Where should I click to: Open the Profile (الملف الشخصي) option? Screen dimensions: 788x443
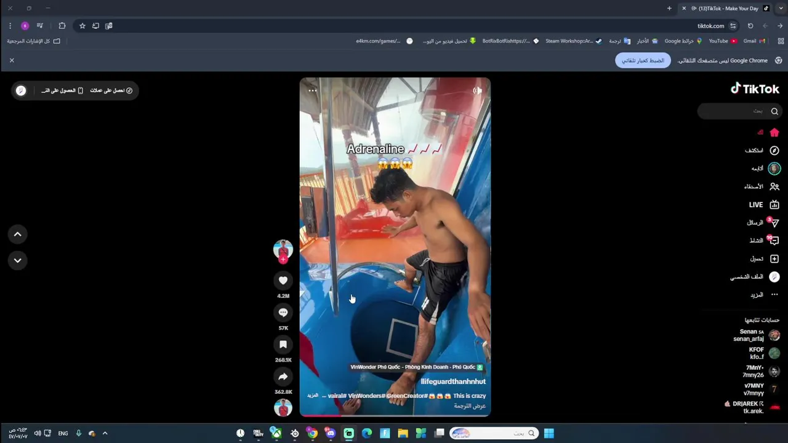tap(755, 277)
